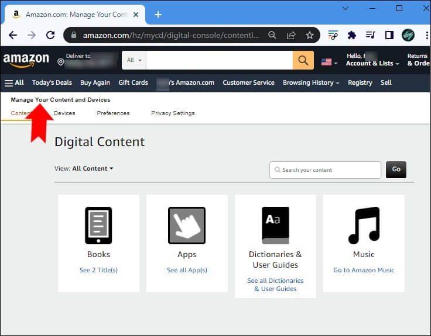The height and width of the screenshot is (336, 431).
Task: Click the browser forward arrow
Action: [32, 35]
